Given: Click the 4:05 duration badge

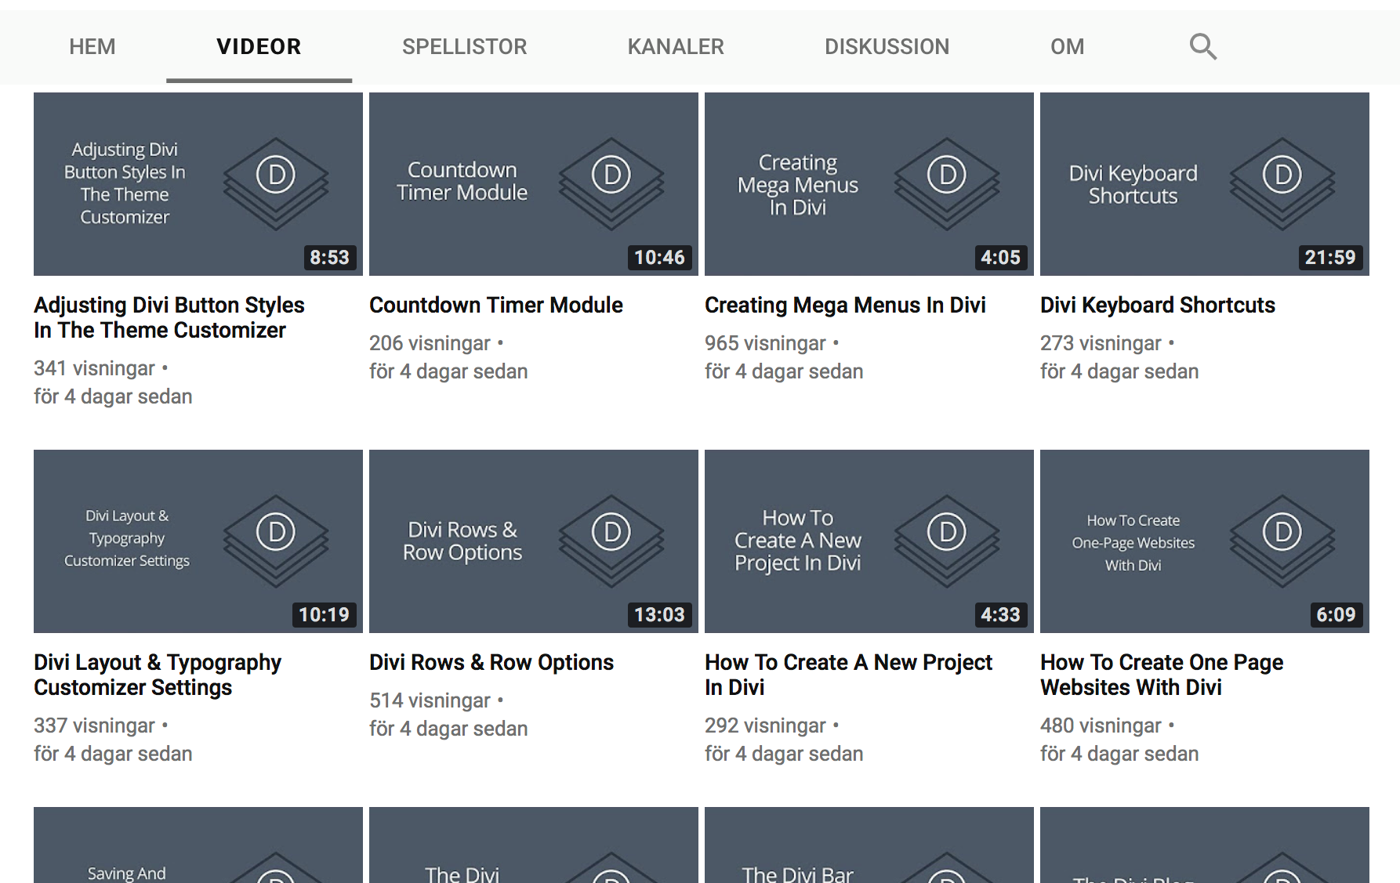Looking at the screenshot, I should tap(1000, 258).
